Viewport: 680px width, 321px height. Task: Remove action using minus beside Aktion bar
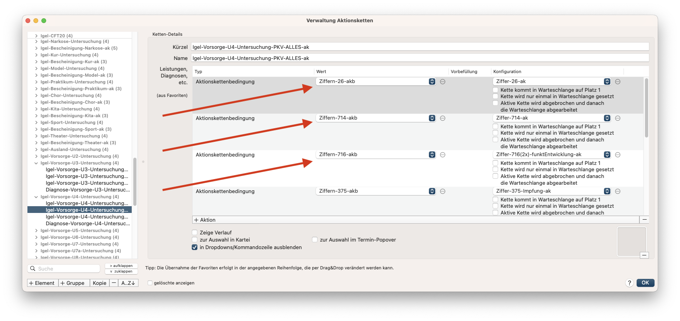[645, 220]
